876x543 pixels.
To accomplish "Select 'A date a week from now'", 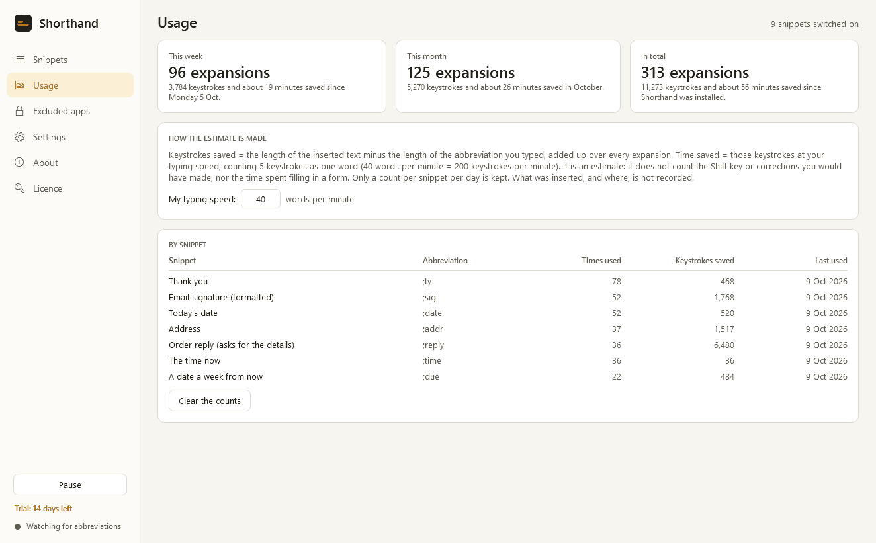I will tap(216, 377).
